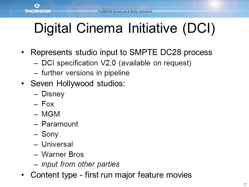
Task: Click italic 'input from other parties' line
Action: pyautogui.click(x=80, y=164)
